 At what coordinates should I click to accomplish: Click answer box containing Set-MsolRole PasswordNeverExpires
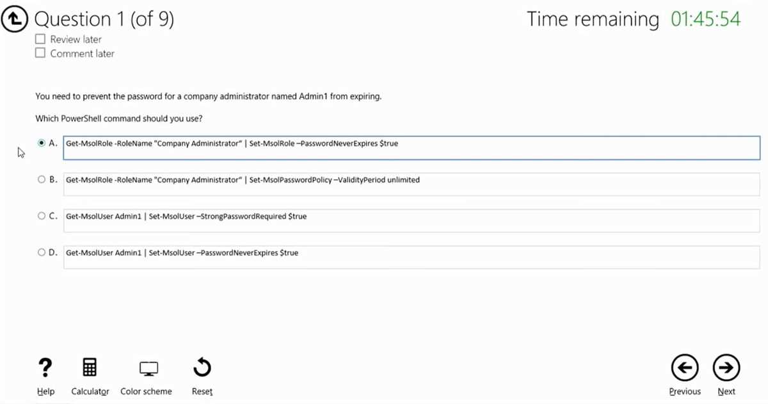coord(412,147)
